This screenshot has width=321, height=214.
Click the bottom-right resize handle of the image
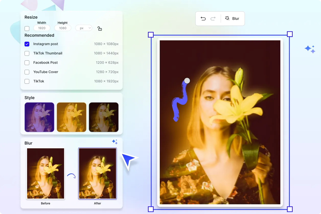coord(290,209)
